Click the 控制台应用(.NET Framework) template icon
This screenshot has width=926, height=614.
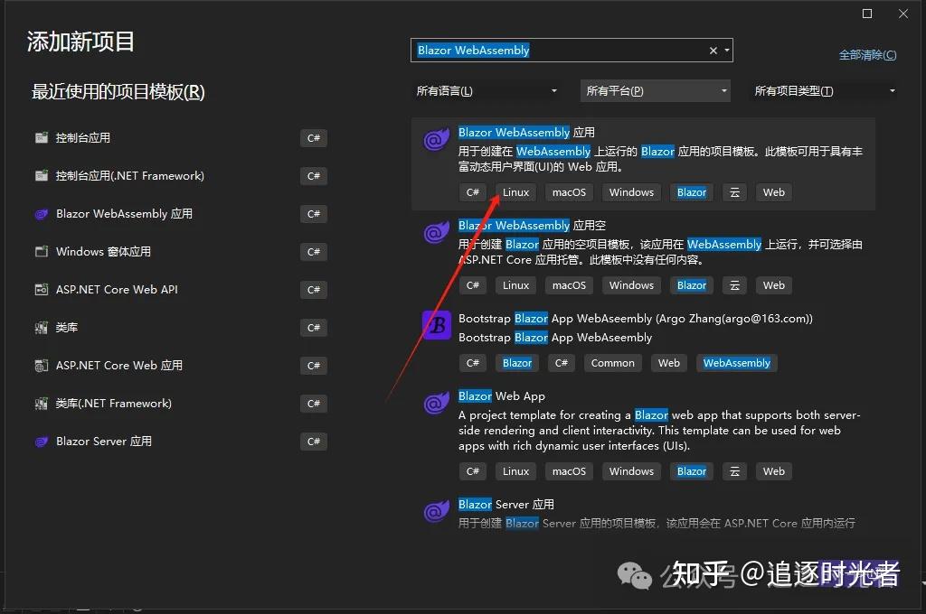42,176
